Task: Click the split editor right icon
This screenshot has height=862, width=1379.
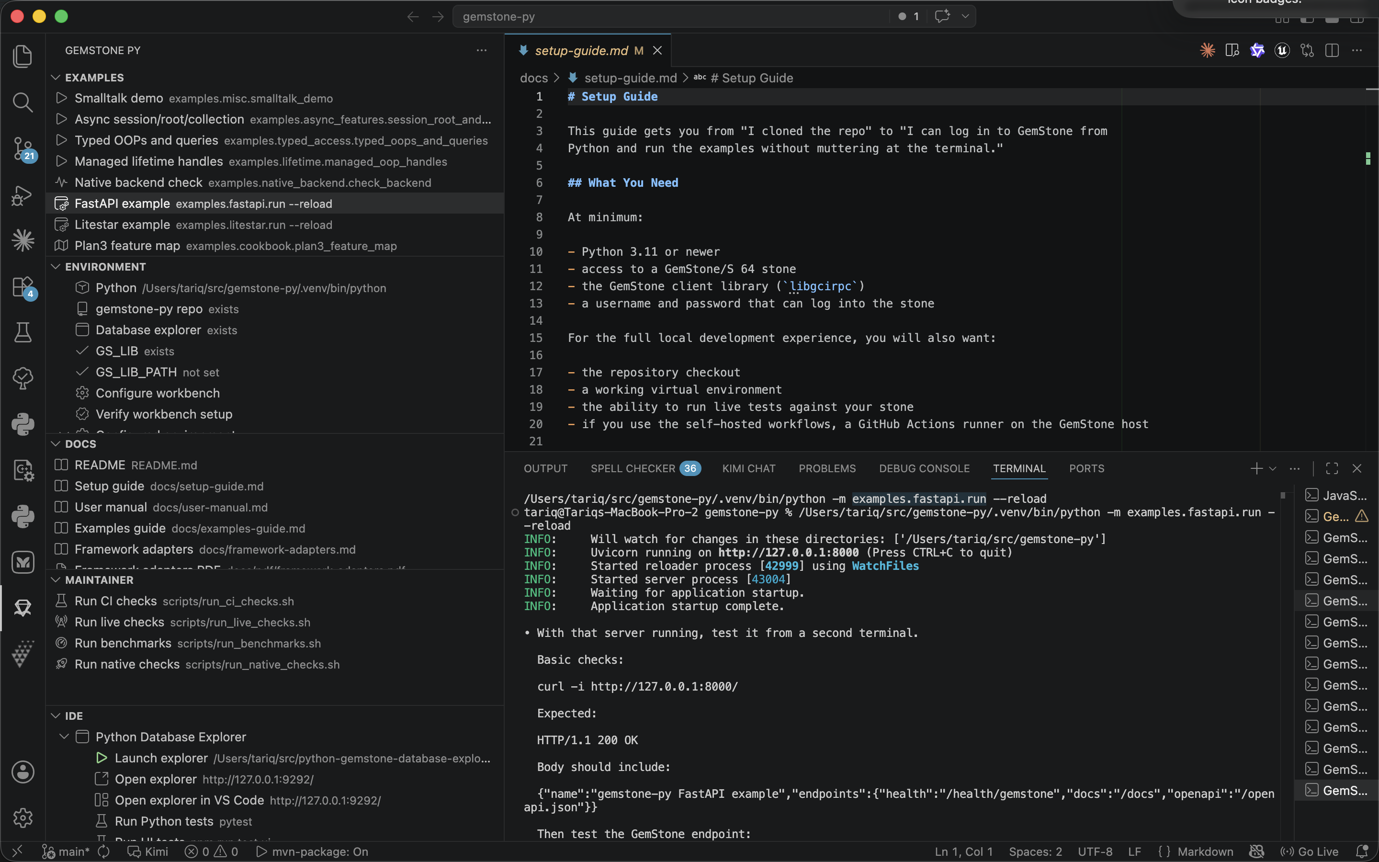Action: 1332,50
